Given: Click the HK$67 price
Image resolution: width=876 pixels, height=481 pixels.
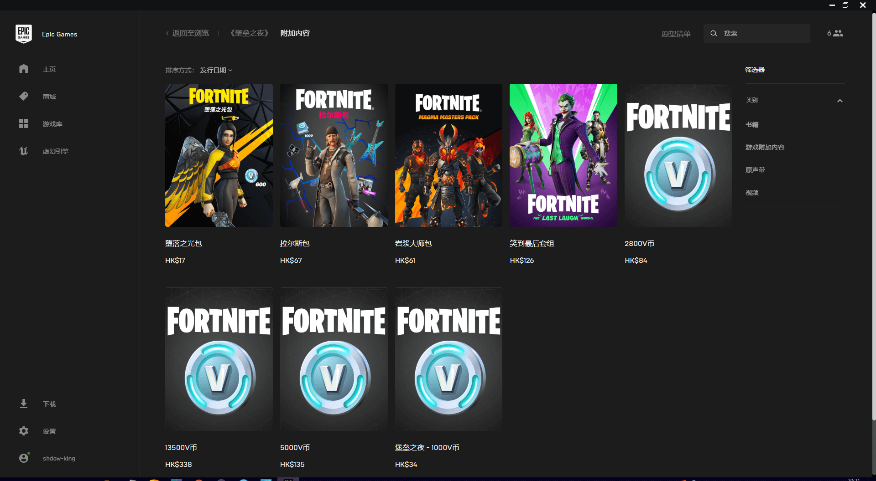Looking at the screenshot, I should pos(291,261).
